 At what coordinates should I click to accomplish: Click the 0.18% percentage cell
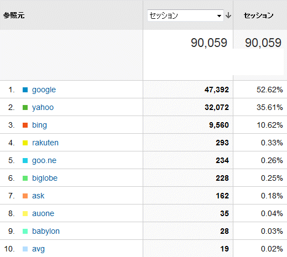[x=272, y=196]
